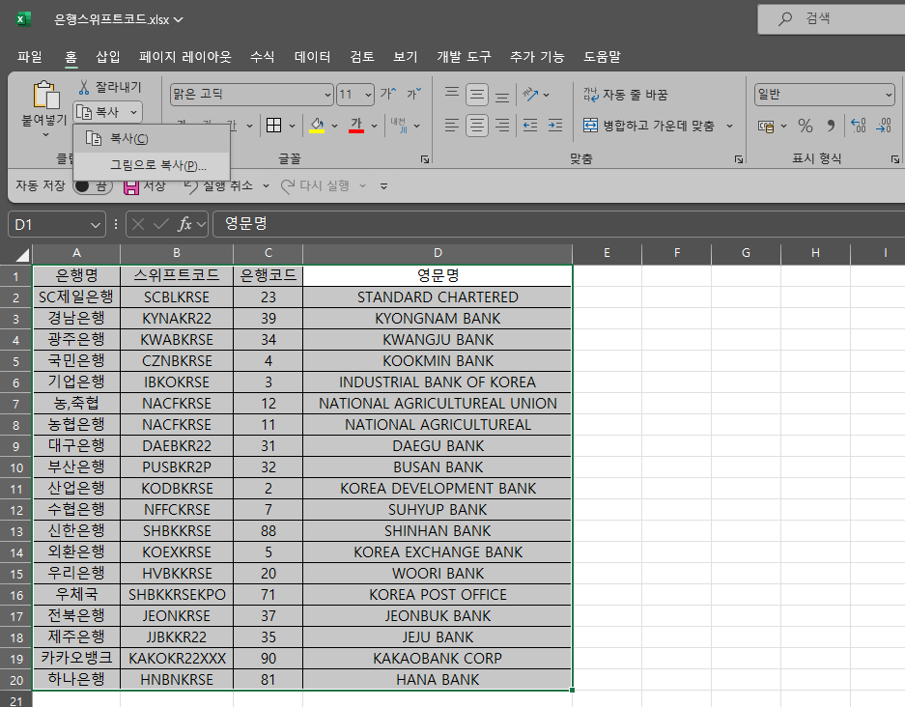Open the Name Box dropdown arrow
The width and height of the screenshot is (905, 707).
click(96, 224)
